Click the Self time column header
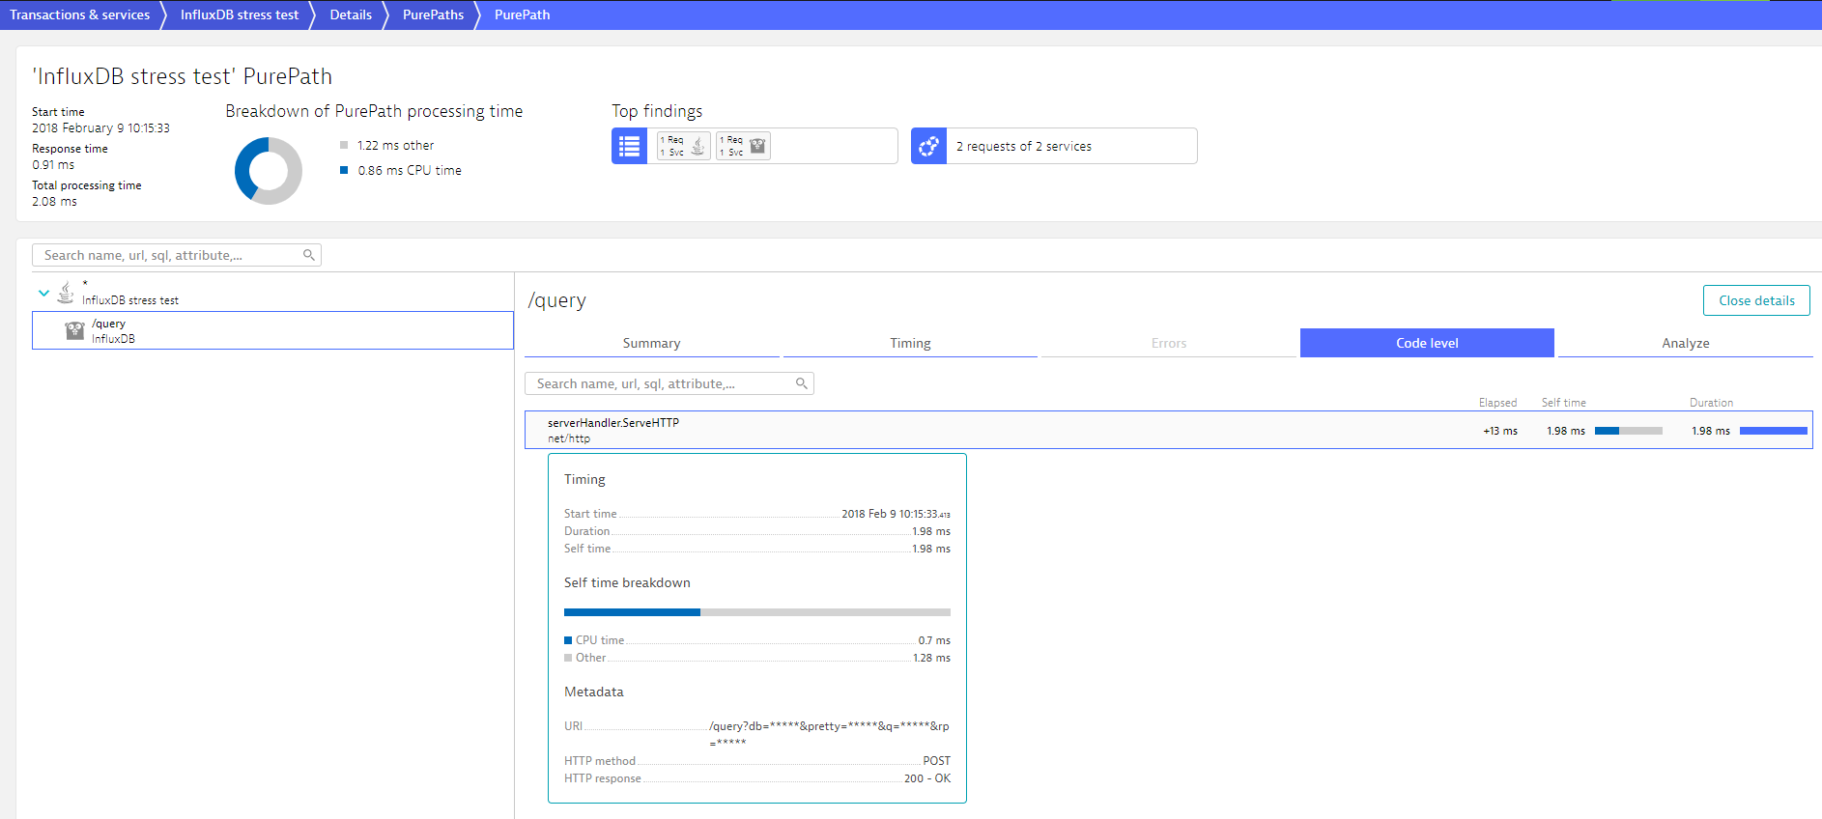This screenshot has height=819, width=1822. 1563,403
